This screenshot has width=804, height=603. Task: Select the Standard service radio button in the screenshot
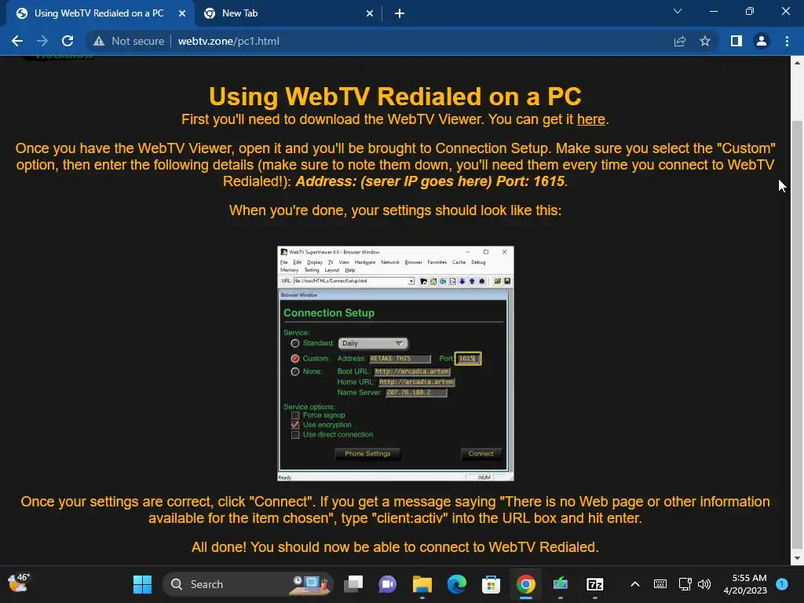coord(295,343)
